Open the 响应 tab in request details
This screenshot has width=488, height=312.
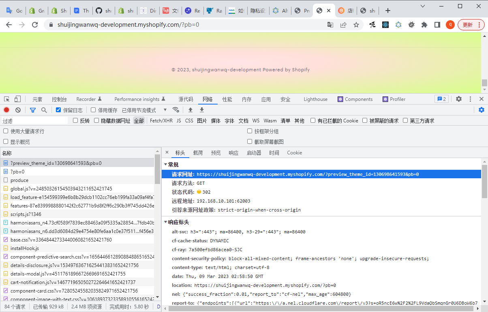[x=233, y=153]
